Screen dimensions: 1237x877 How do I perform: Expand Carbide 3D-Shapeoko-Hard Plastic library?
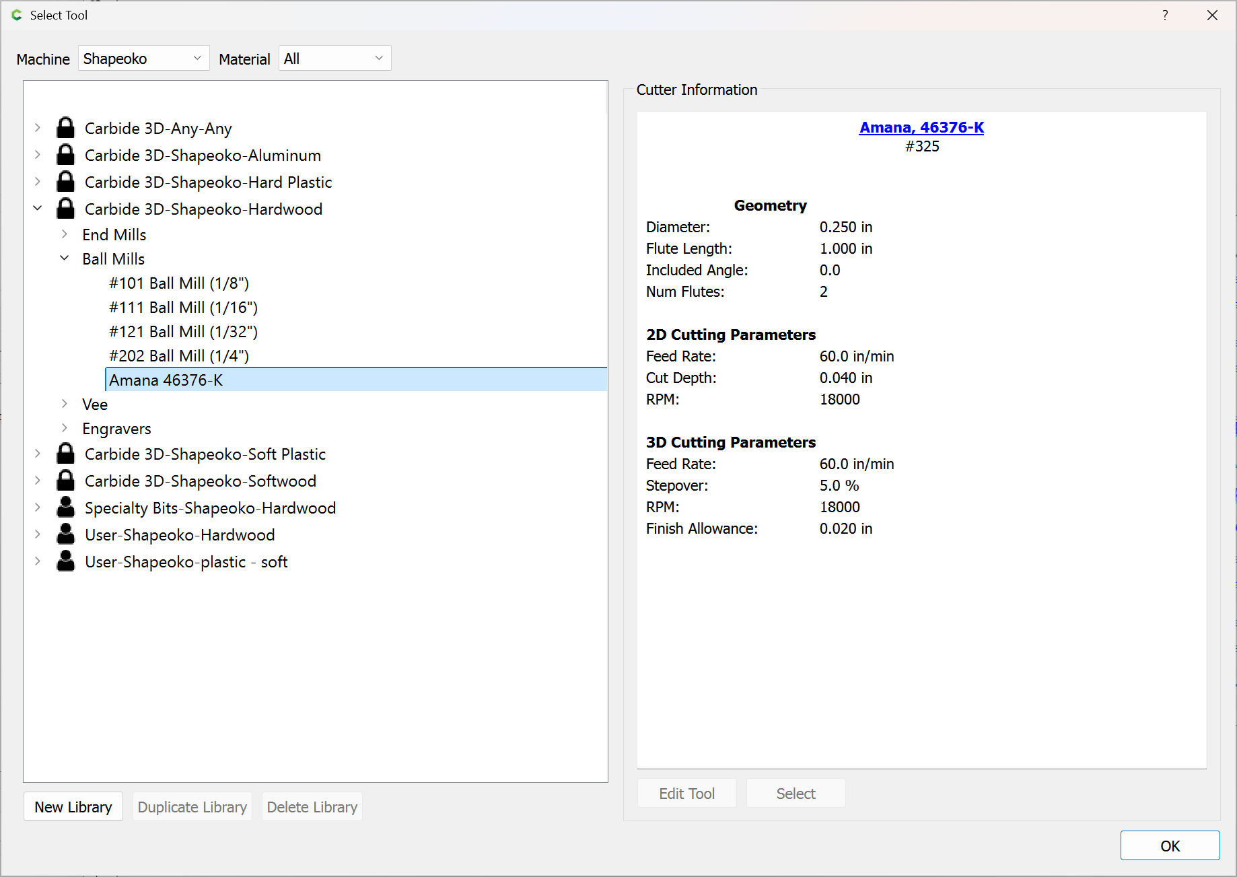click(x=38, y=182)
